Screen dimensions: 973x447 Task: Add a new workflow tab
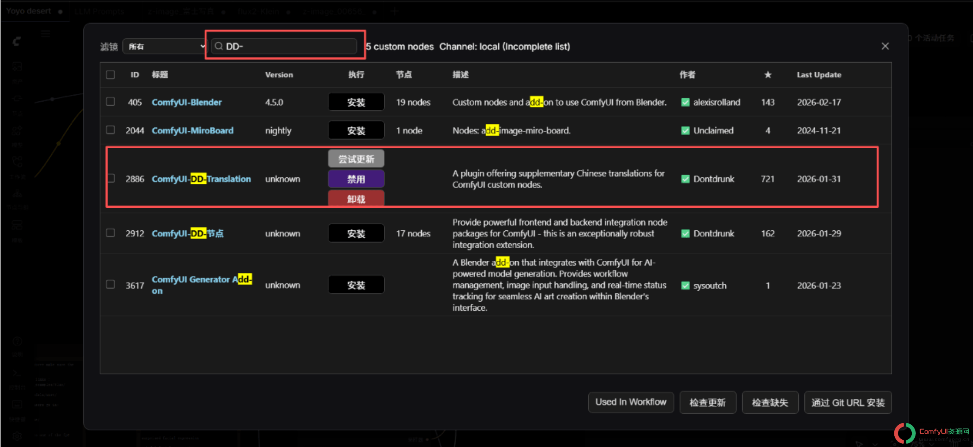click(x=394, y=11)
